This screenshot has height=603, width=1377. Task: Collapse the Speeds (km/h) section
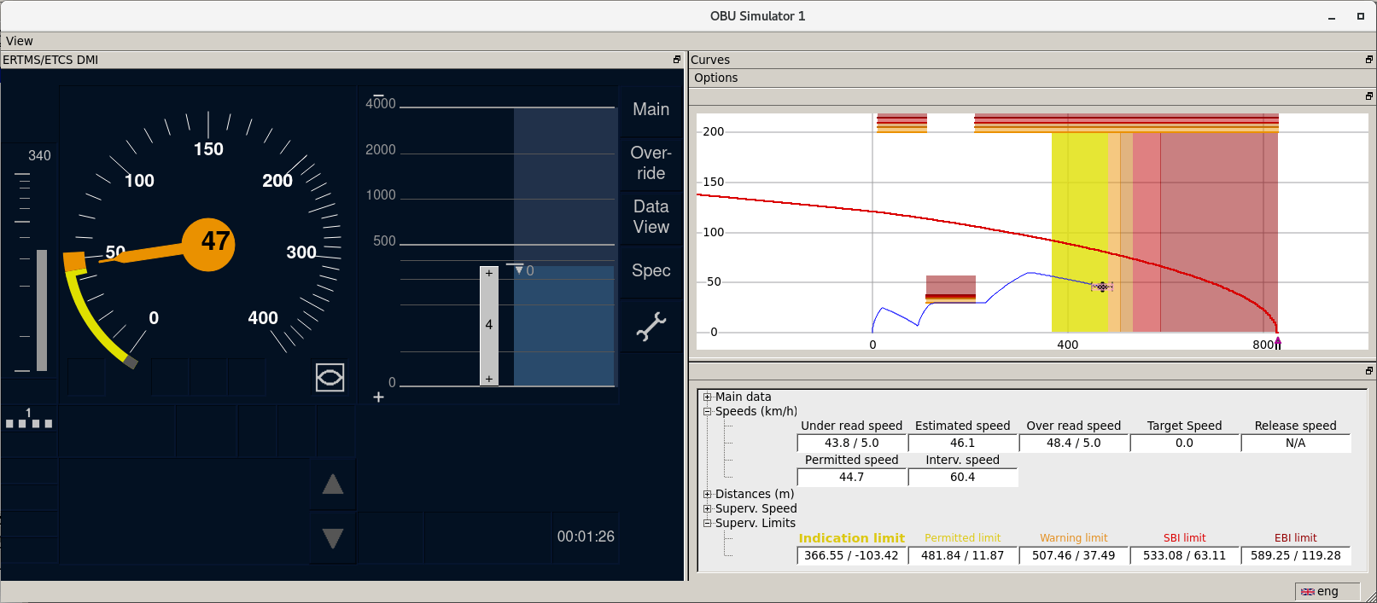[x=707, y=411]
